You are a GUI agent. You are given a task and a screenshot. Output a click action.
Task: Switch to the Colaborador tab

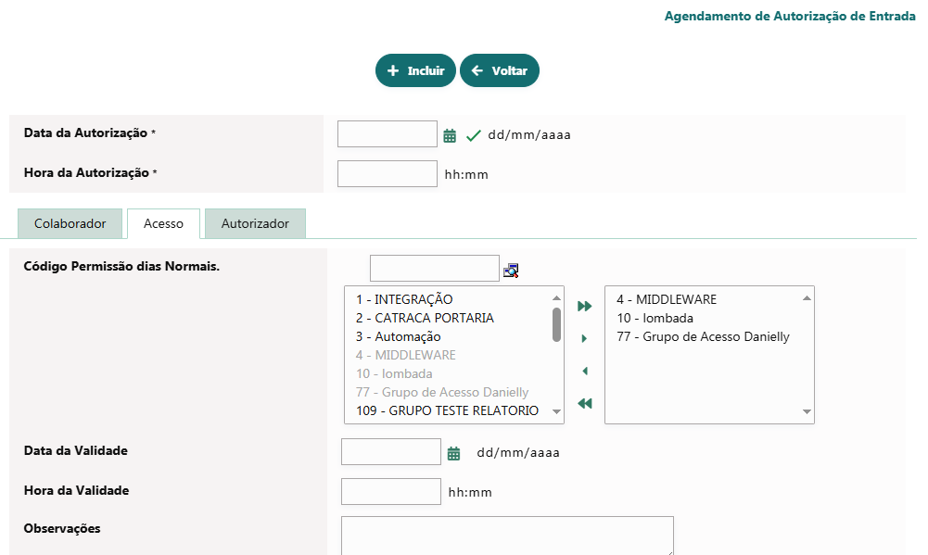pos(70,223)
